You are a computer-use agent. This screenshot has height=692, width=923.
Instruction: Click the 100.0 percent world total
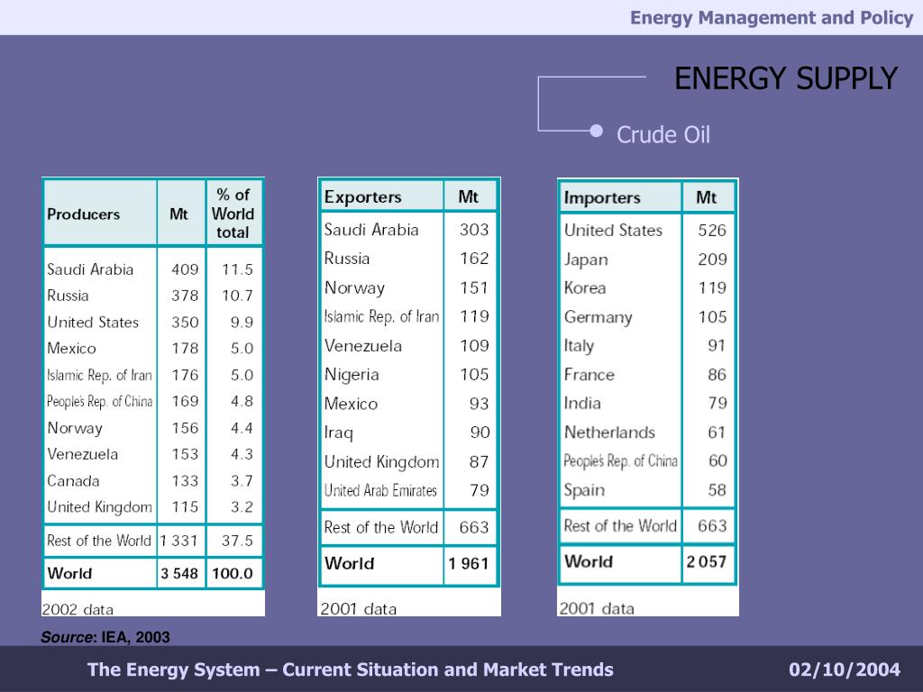point(233,573)
